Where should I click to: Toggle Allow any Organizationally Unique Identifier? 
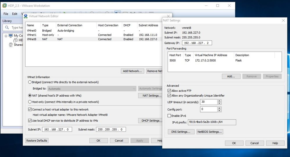click(x=169, y=96)
